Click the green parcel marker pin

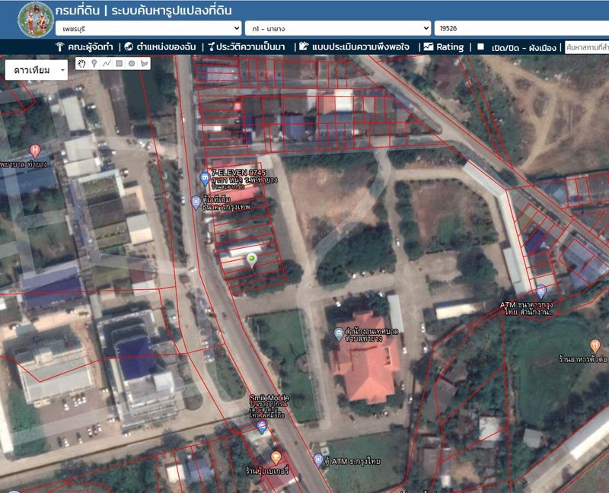[x=252, y=261]
